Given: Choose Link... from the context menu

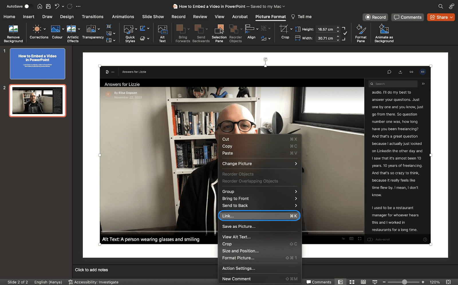Looking at the screenshot, I should point(259,216).
